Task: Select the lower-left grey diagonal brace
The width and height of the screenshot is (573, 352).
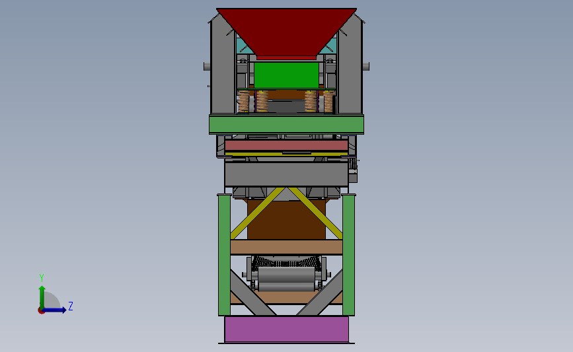Action: pos(252,293)
